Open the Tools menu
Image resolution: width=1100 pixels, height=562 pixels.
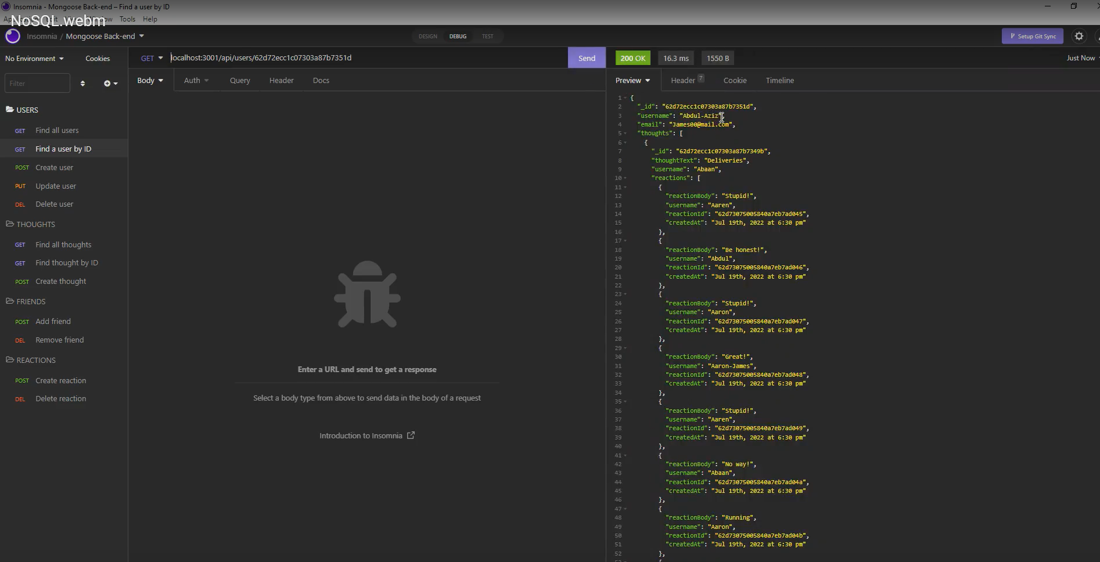pyautogui.click(x=127, y=19)
